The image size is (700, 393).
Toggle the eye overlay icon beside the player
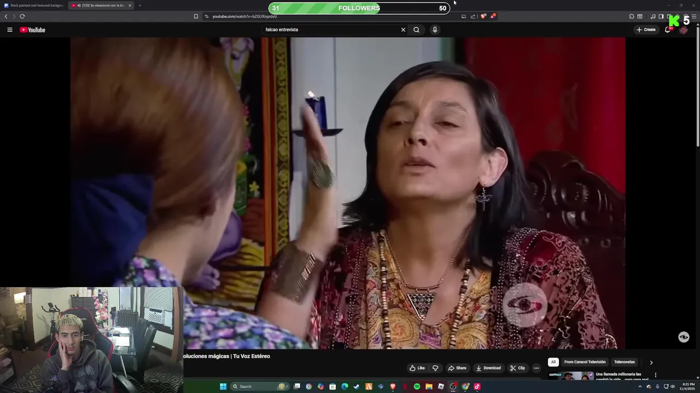click(684, 337)
